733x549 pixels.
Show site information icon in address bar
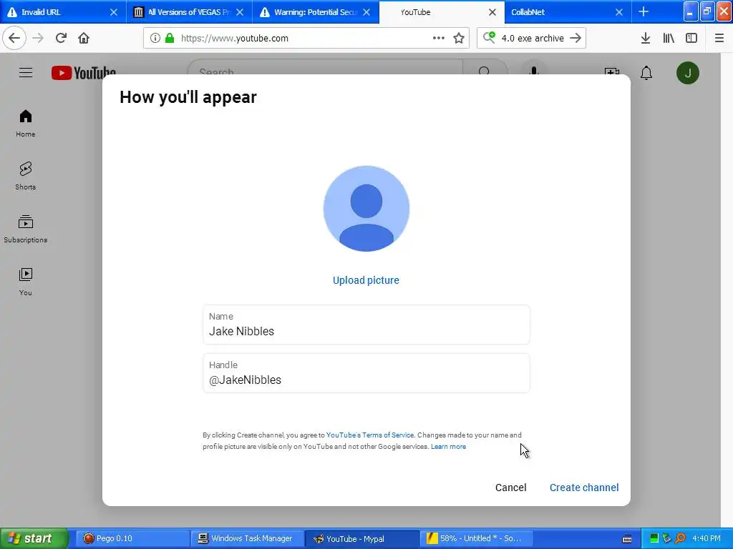tap(155, 39)
